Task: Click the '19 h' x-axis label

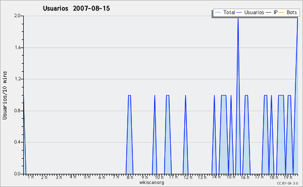Action: click(x=288, y=177)
